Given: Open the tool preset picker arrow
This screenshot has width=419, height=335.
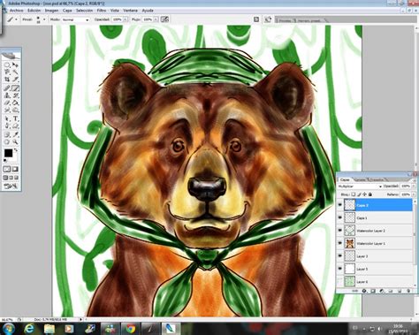Looking at the screenshot, I should [16, 19].
